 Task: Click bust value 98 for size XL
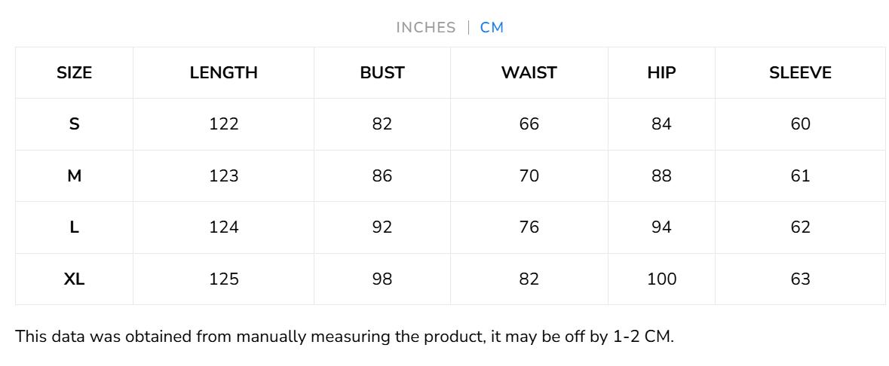(382, 279)
